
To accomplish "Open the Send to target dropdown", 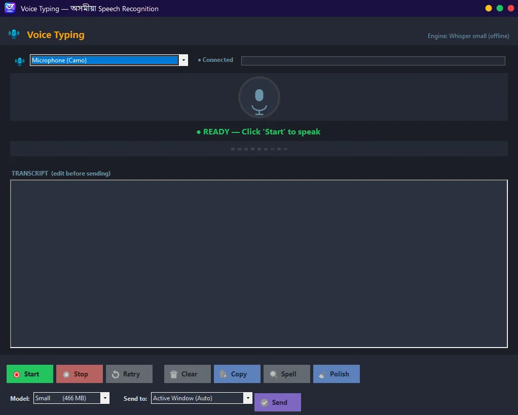I will pyautogui.click(x=202, y=398).
